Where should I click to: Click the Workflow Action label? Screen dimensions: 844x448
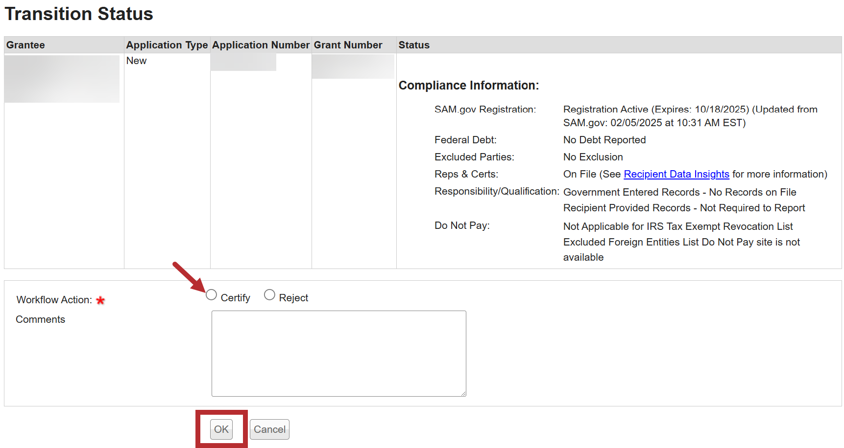point(54,300)
